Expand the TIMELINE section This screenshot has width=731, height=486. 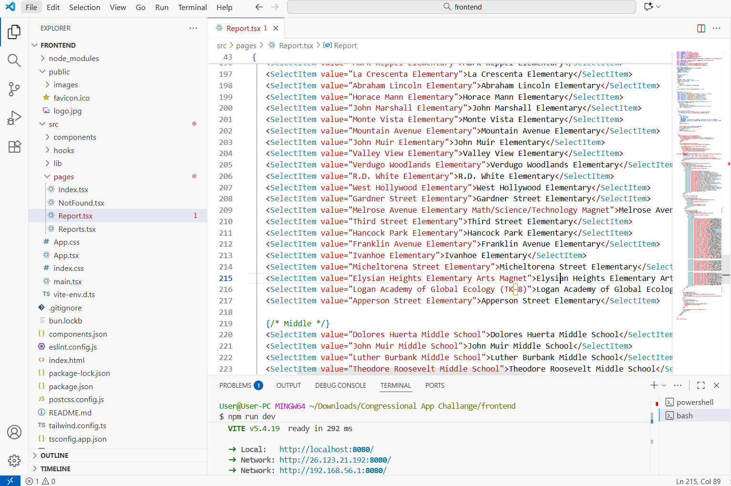coord(118,469)
